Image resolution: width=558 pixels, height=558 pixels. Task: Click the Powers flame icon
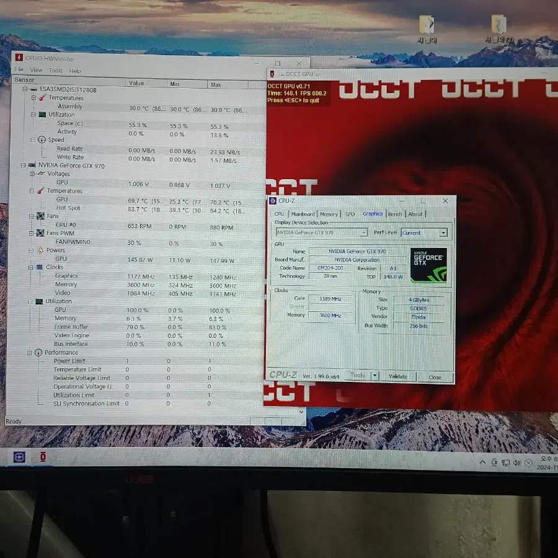(x=40, y=250)
